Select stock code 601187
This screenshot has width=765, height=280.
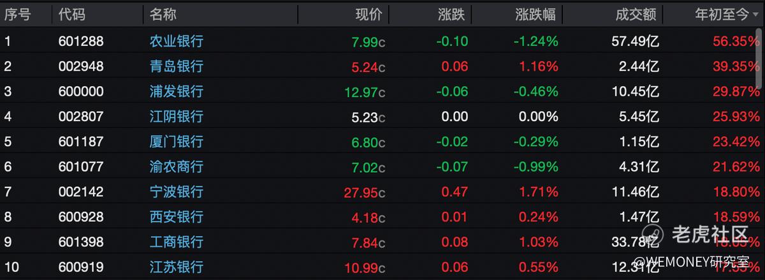pyautogui.click(x=81, y=142)
